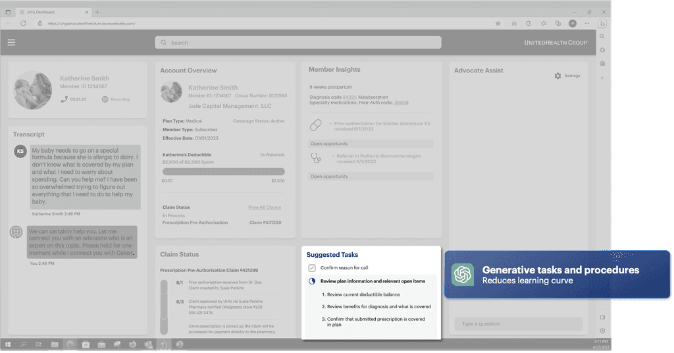Open the Bing chat sidebar button

(602, 23)
